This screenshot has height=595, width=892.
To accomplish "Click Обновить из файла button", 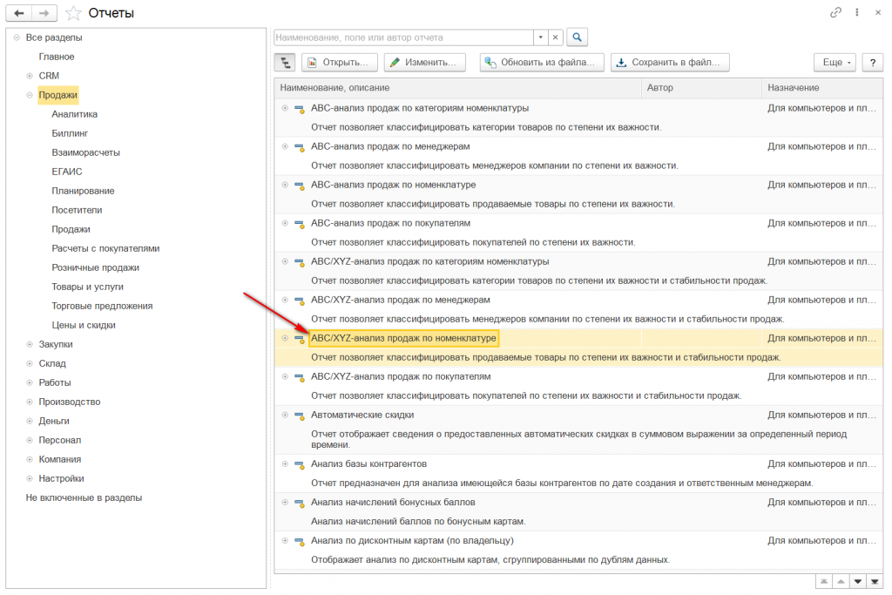I will click(x=541, y=63).
